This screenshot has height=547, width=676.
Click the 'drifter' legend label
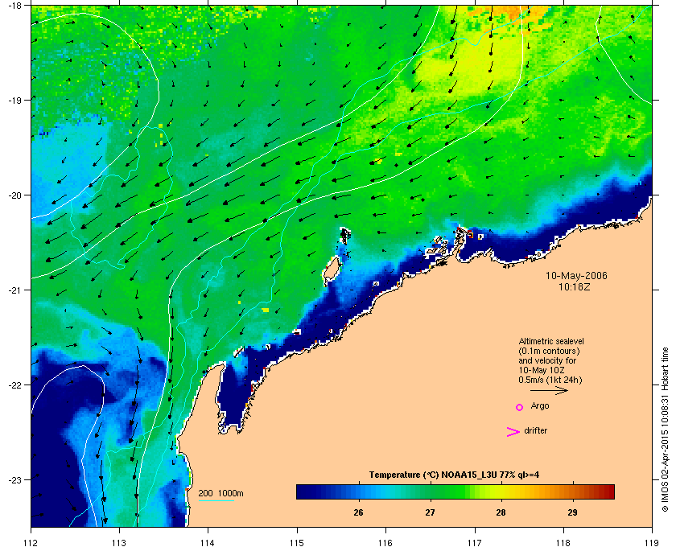coord(535,430)
